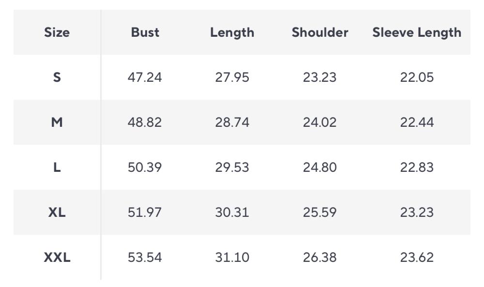Screen dimensions: 484x287
Task: Click the Size column header
Action: [57, 32]
